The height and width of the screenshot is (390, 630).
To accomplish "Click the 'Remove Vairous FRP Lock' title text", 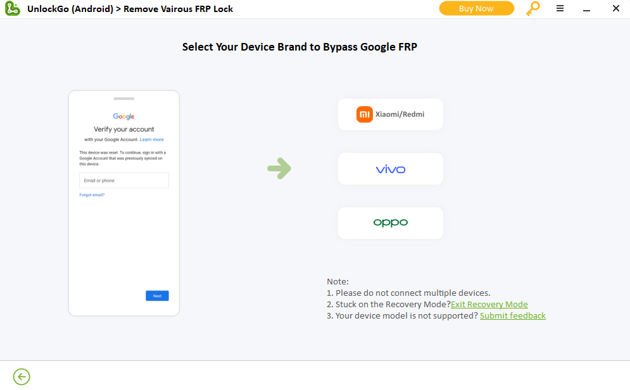I will pos(178,9).
